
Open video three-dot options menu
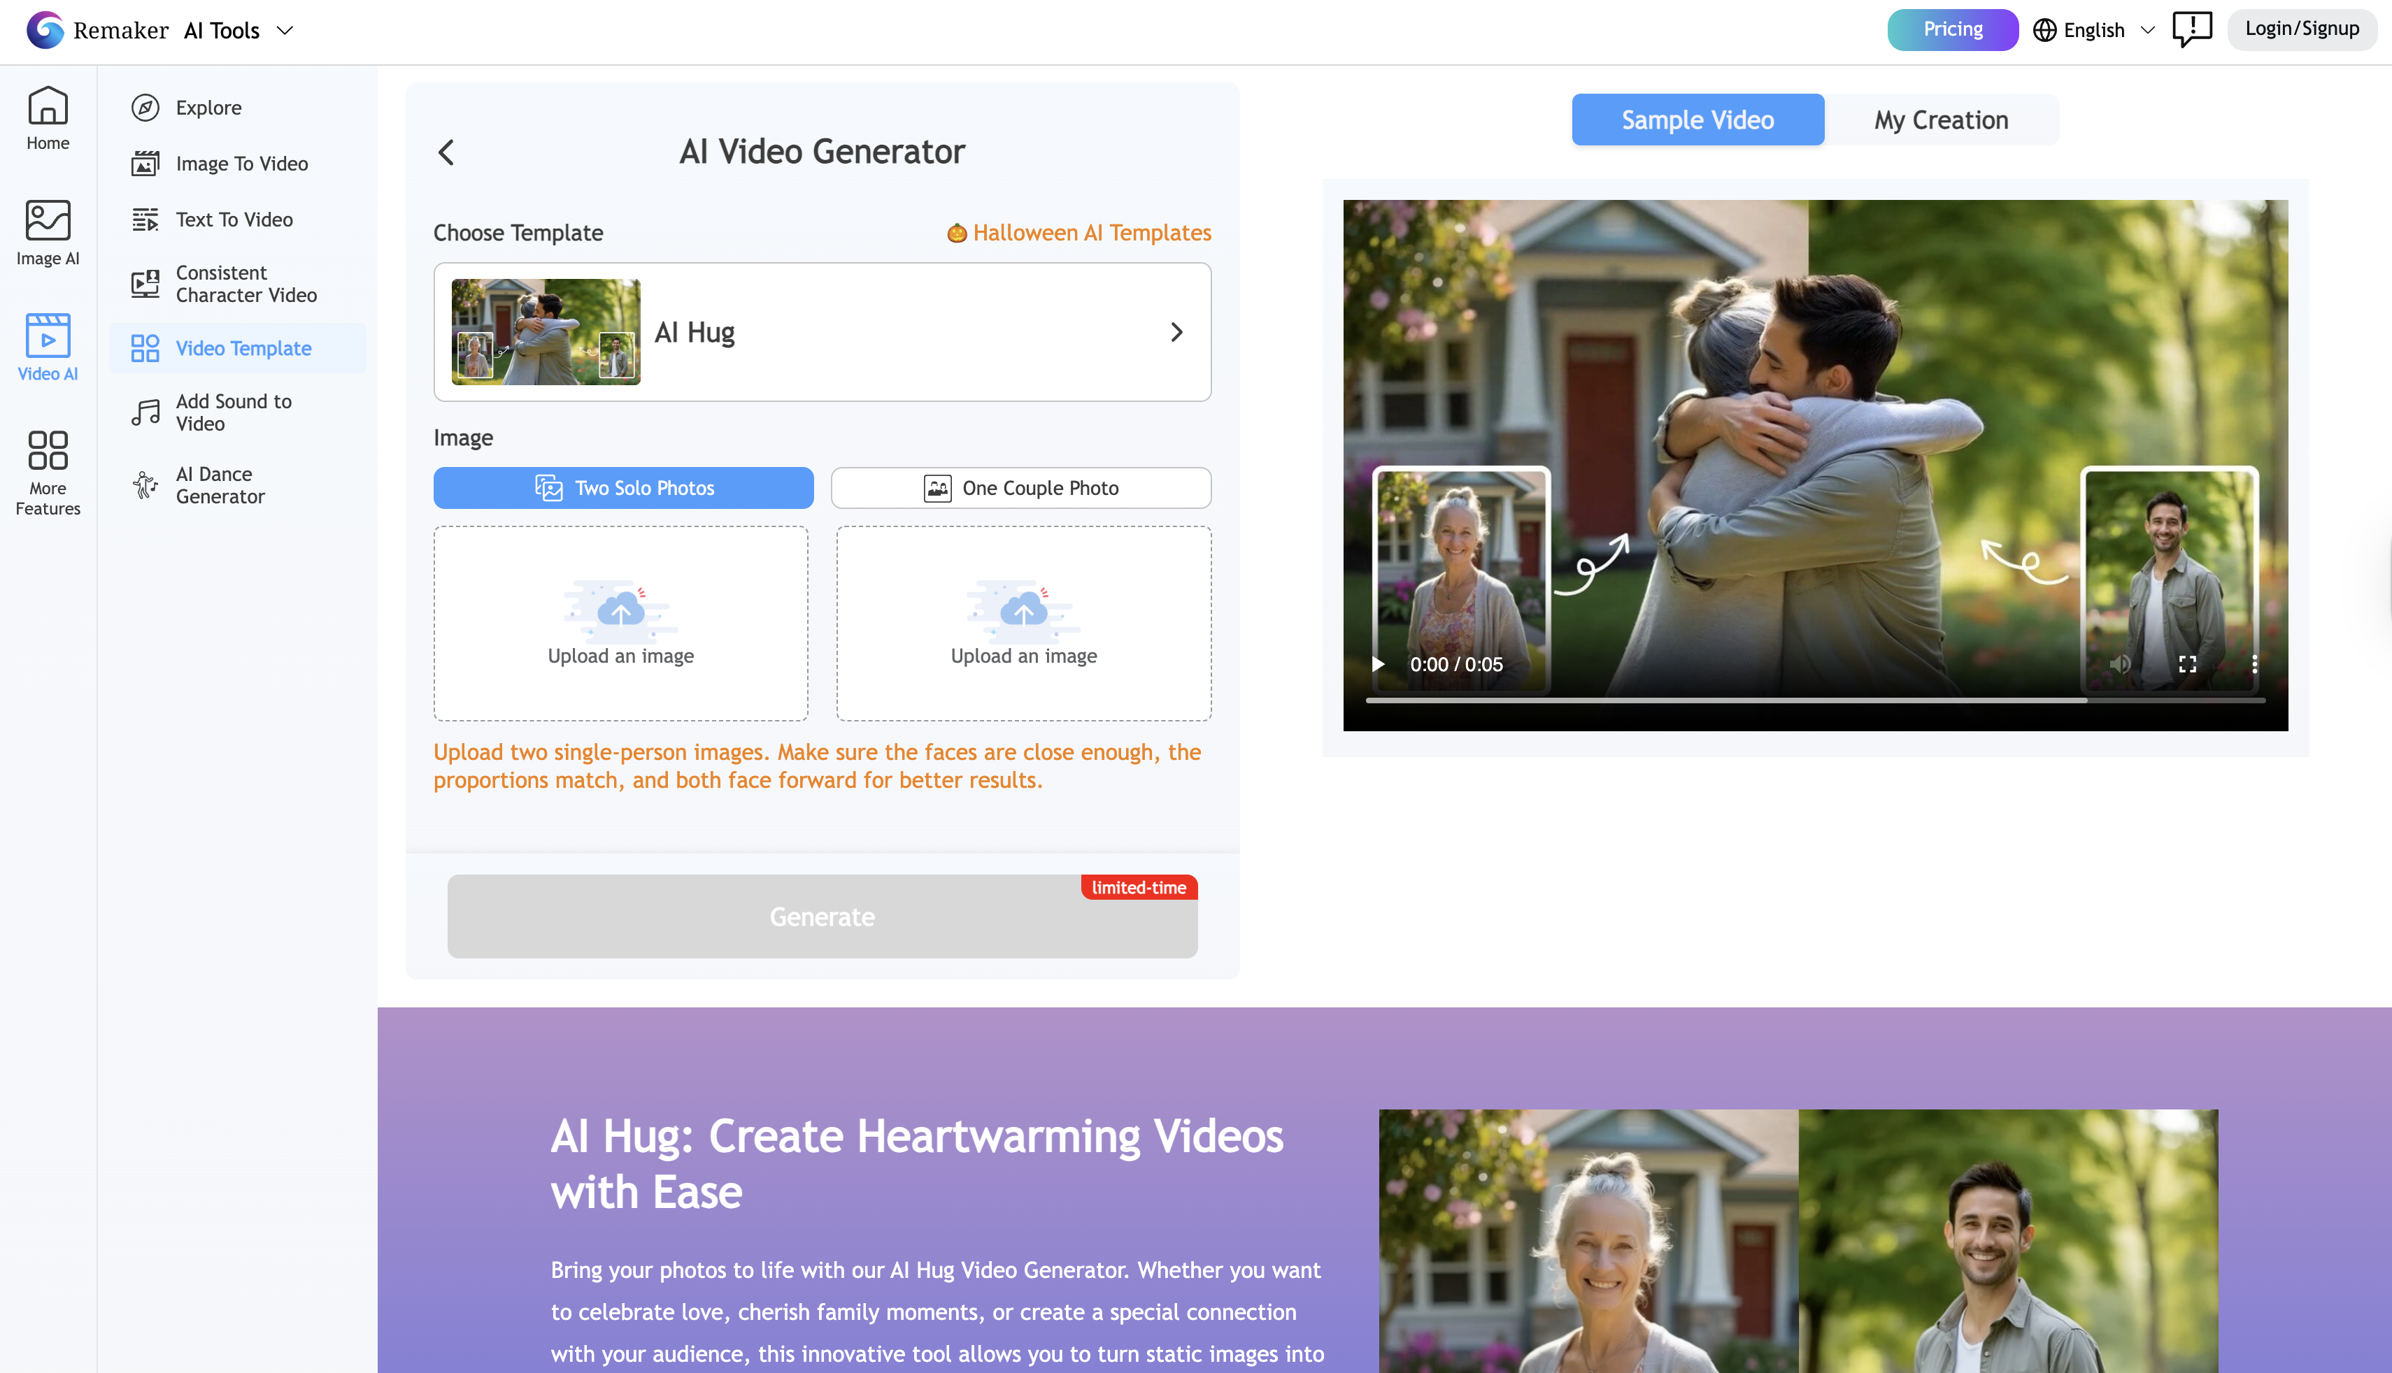coord(2254,664)
